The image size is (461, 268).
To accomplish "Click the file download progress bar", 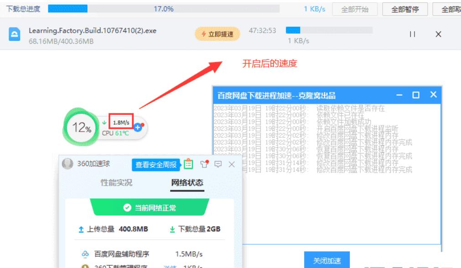I will 329,30.
